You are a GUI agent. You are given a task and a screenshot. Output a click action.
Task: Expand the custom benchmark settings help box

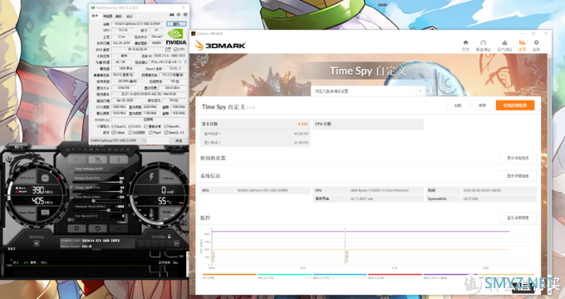coord(420,91)
